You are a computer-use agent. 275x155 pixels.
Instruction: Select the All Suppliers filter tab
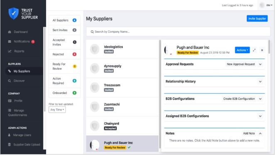(x=64, y=20)
